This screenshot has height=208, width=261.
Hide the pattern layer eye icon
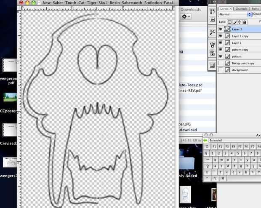click(x=221, y=56)
